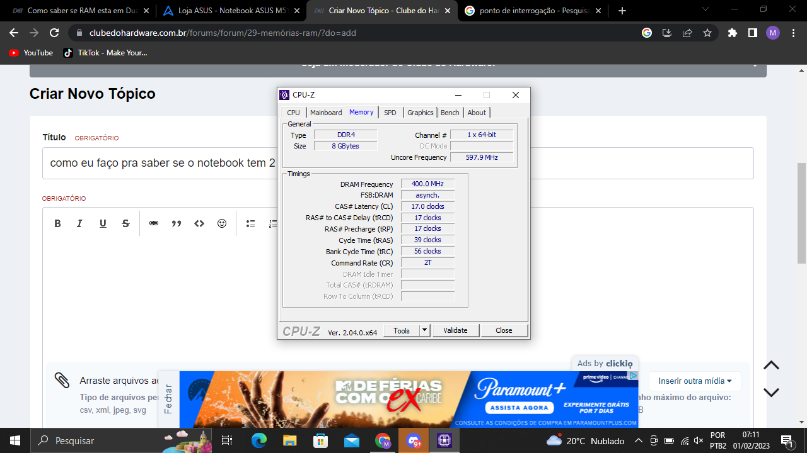
Task: Open the Mail app from the taskbar
Action: (x=352, y=440)
